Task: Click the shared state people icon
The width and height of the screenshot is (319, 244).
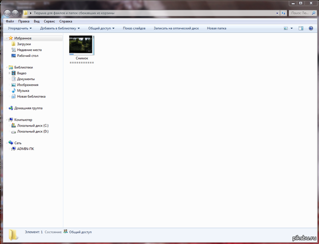Action: coord(65,231)
